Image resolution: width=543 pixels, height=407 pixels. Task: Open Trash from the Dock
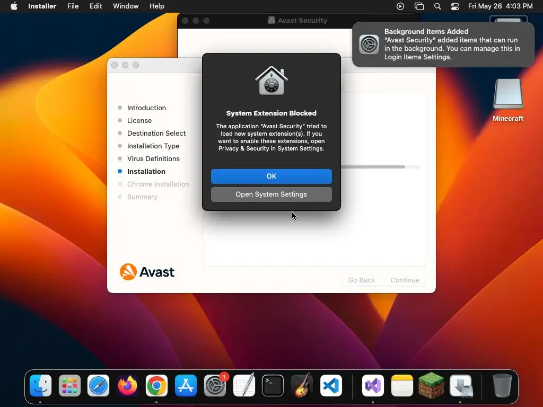point(502,385)
